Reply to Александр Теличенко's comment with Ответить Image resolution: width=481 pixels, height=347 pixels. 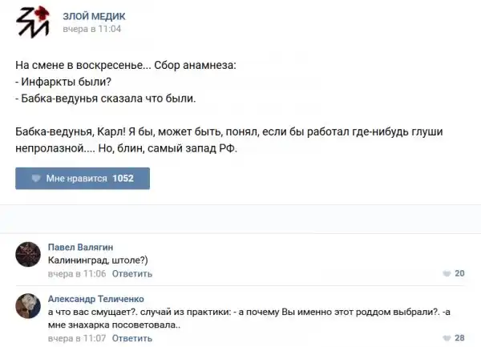[132, 338]
